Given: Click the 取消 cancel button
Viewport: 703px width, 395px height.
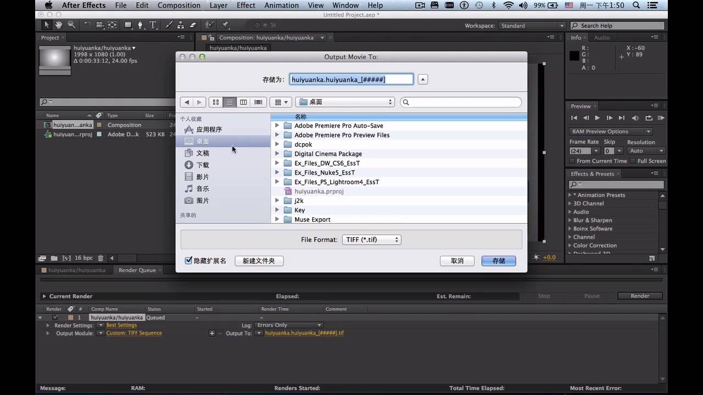Looking at the screenshot, I should tap(457, 261).
